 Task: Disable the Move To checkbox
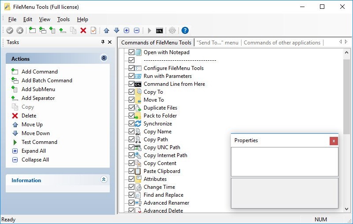[x=131, y=99]
